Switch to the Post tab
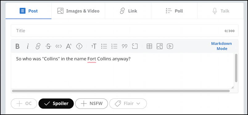The height and width of the screenshot is (115, 248). point(28,11)
